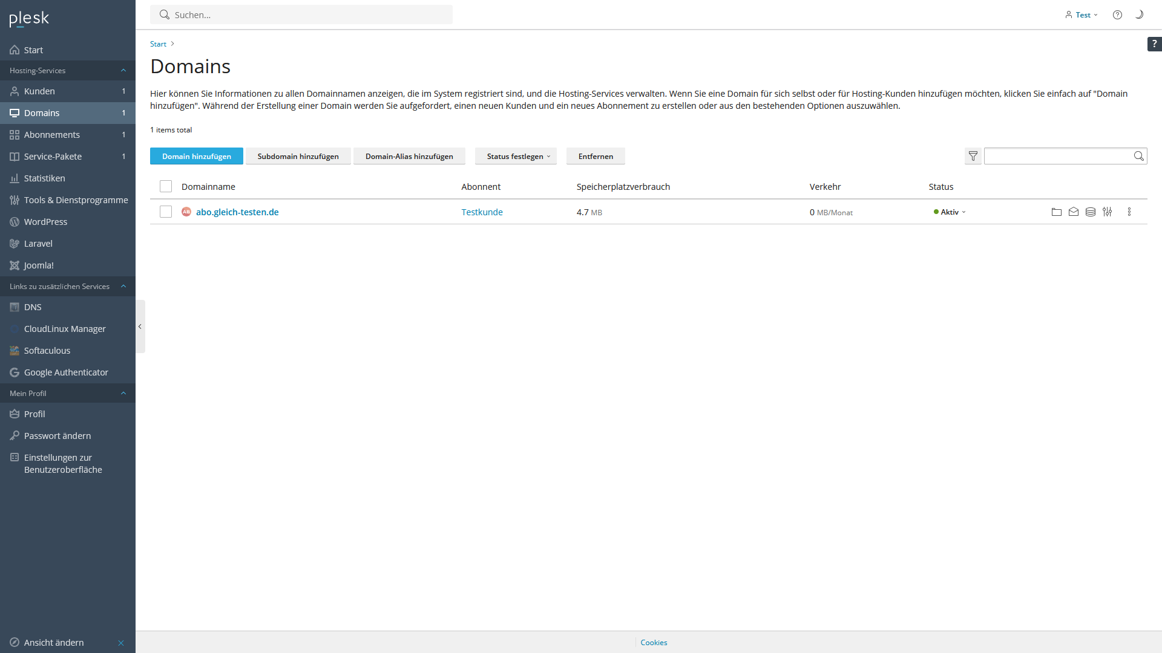Click the mail icon in domain row
The image size is (1162, 653).
pos(1074,212)
